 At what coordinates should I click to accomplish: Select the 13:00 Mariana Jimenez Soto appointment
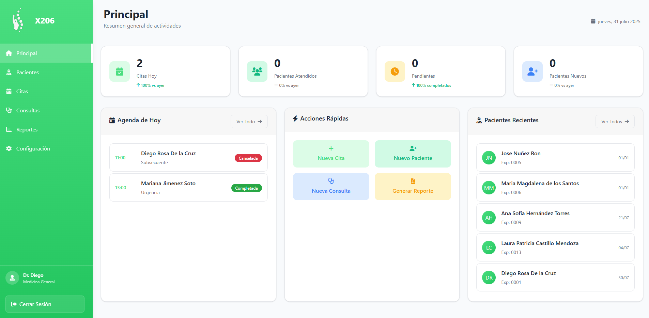pos(168,188)
